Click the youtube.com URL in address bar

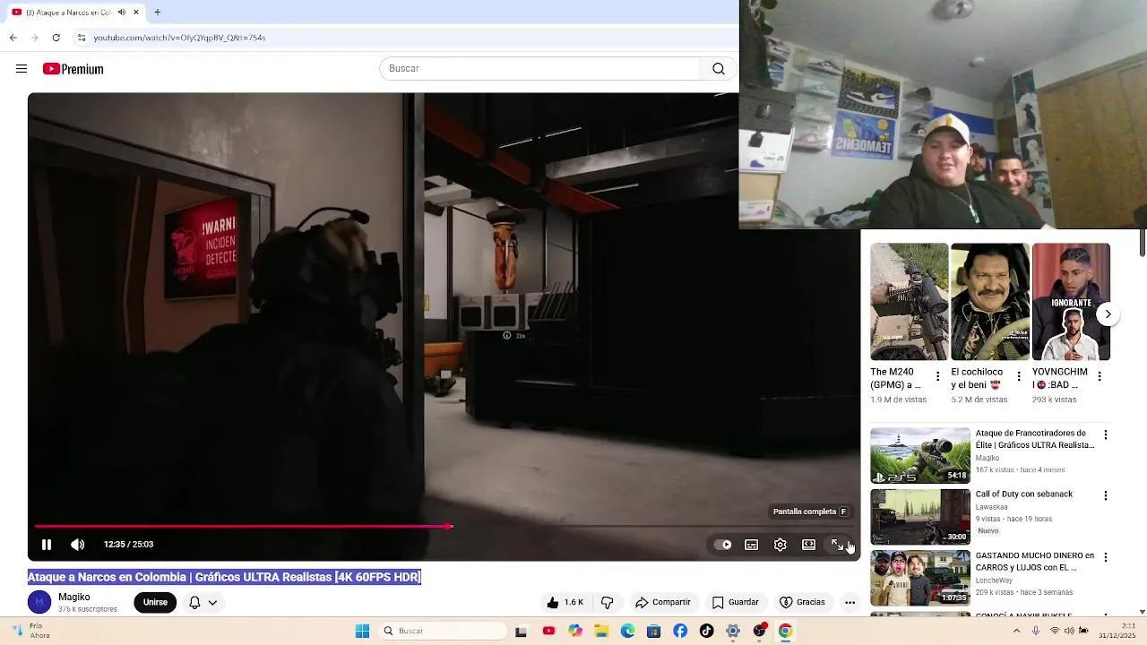tap(179, 38)
